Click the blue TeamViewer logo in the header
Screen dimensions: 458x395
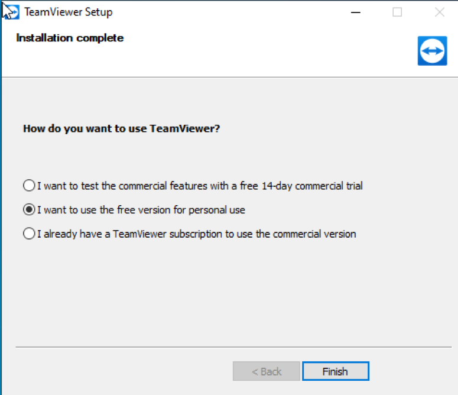pos(433,51)
